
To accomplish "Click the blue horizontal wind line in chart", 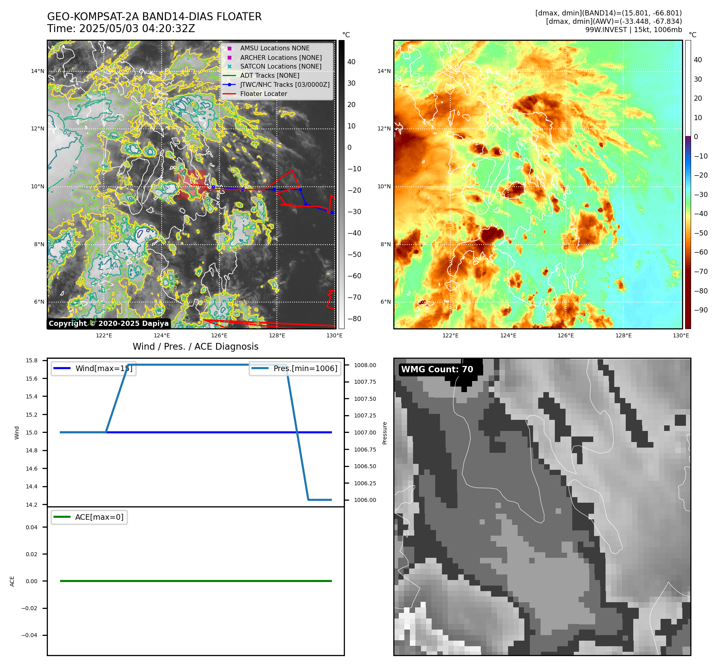I will coord(196,432).
